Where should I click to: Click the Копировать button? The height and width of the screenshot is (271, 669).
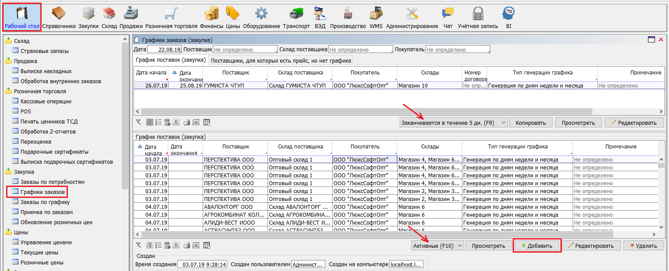pyautogui.click(x=530, y=123)
